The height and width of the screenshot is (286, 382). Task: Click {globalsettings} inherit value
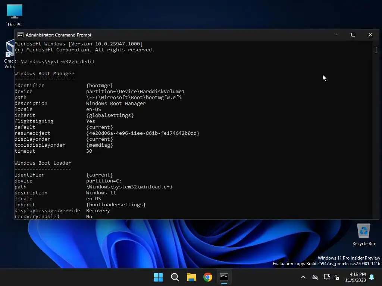110,115
